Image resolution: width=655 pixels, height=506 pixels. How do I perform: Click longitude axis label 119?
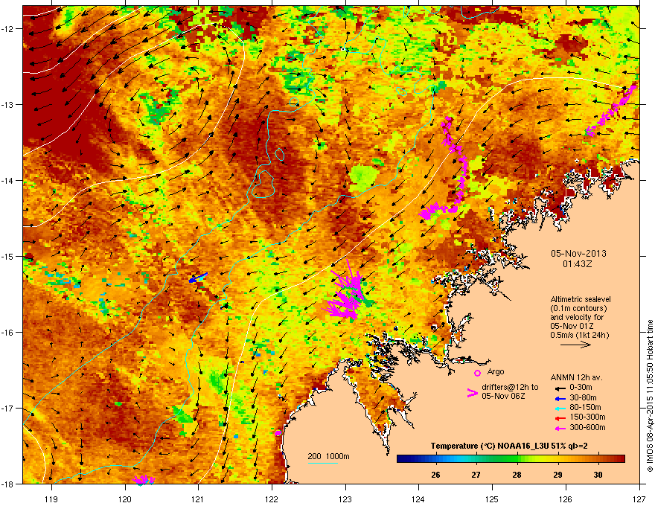click(51, 499)
